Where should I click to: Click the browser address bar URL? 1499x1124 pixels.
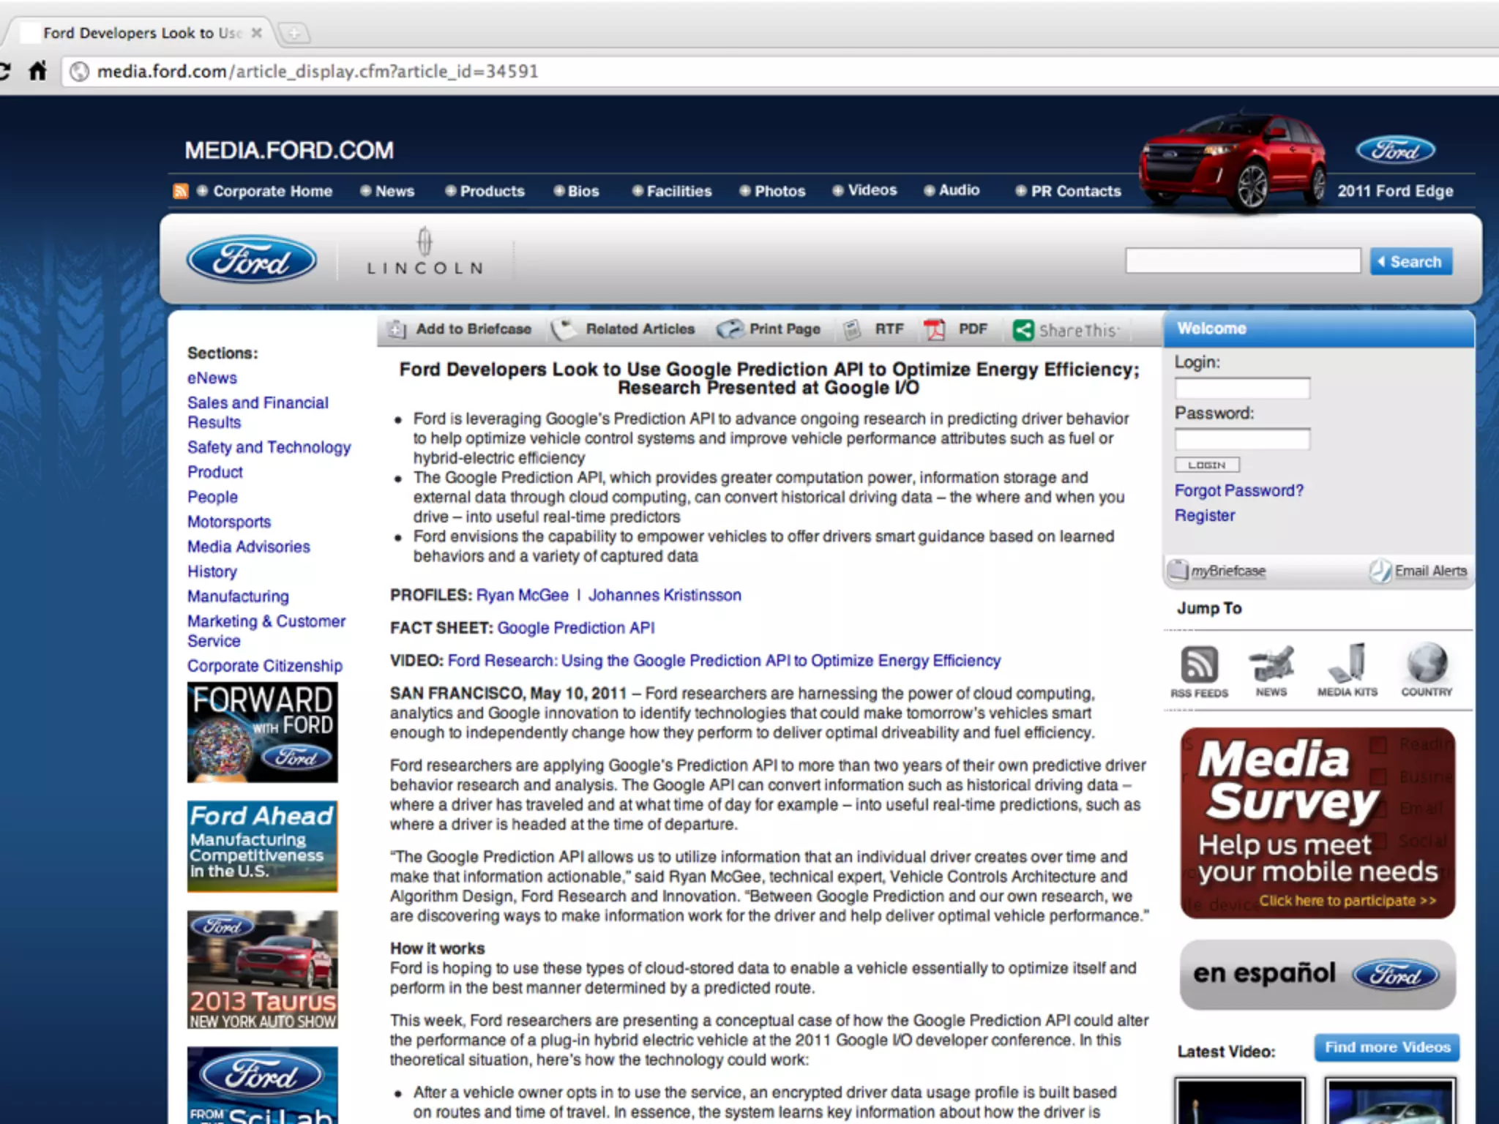[x=318, y=71]
